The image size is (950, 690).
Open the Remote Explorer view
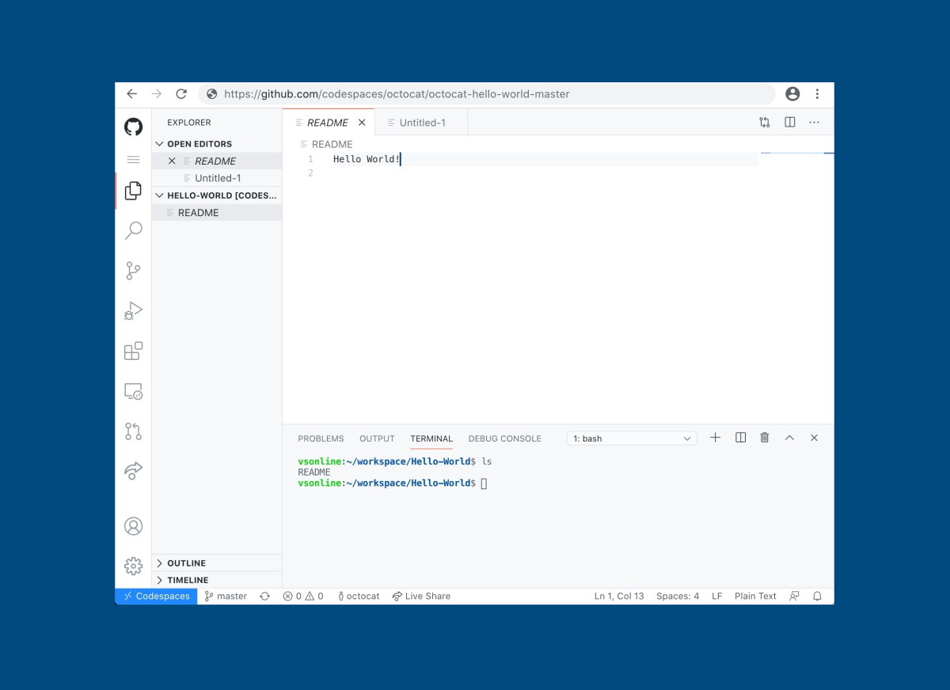coord(134,391)
